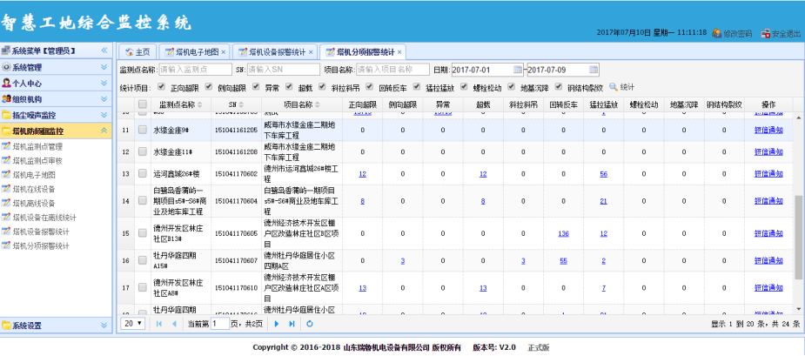
Task: Collapse the 塔机防碰撞监控 menu section
Action: pos(57,131)
